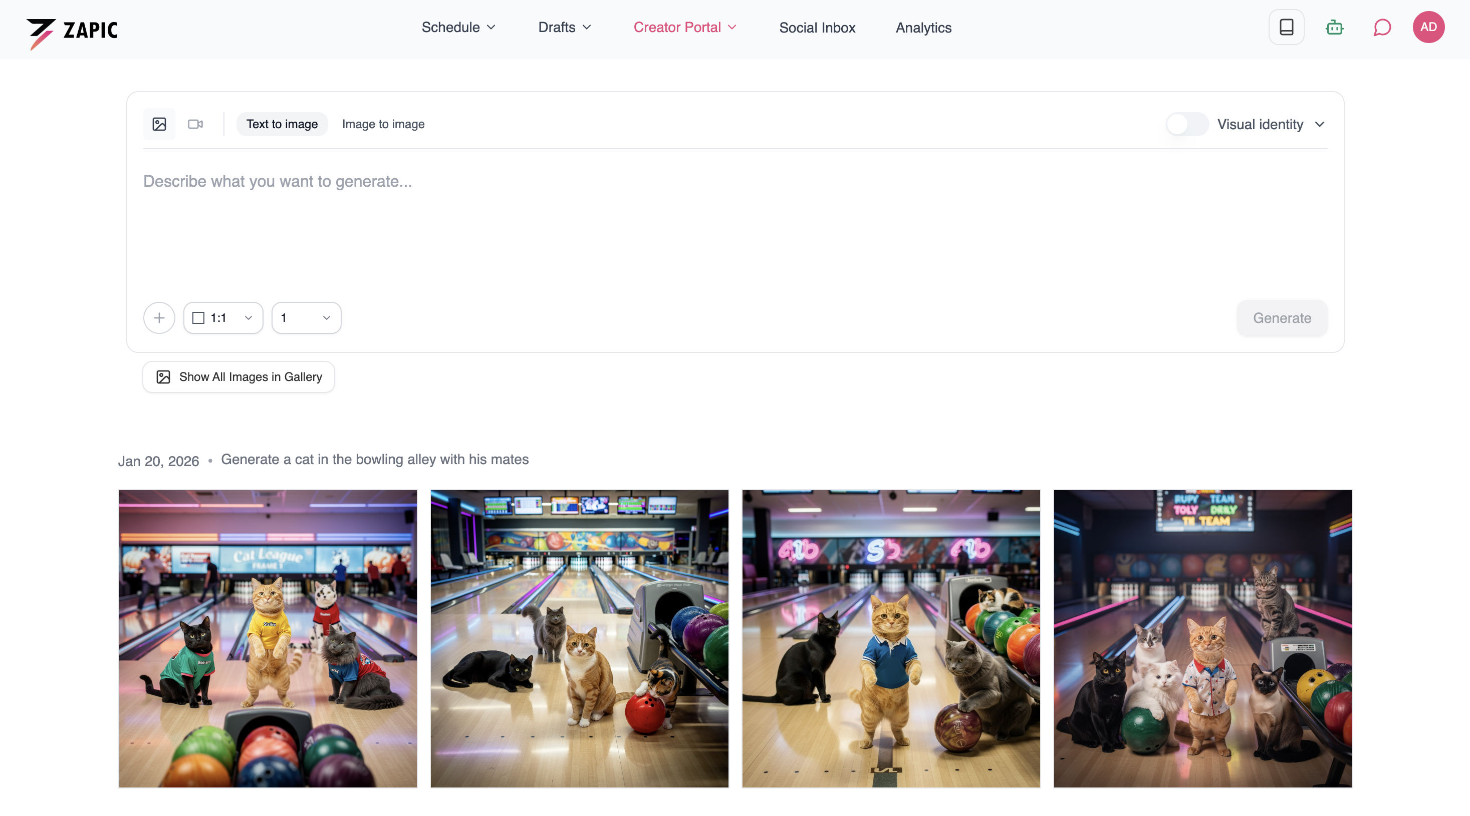Expand the Visual identity dropdown chevron
The width and height of the screenshot is (1470, 816).
point(1321,124)
